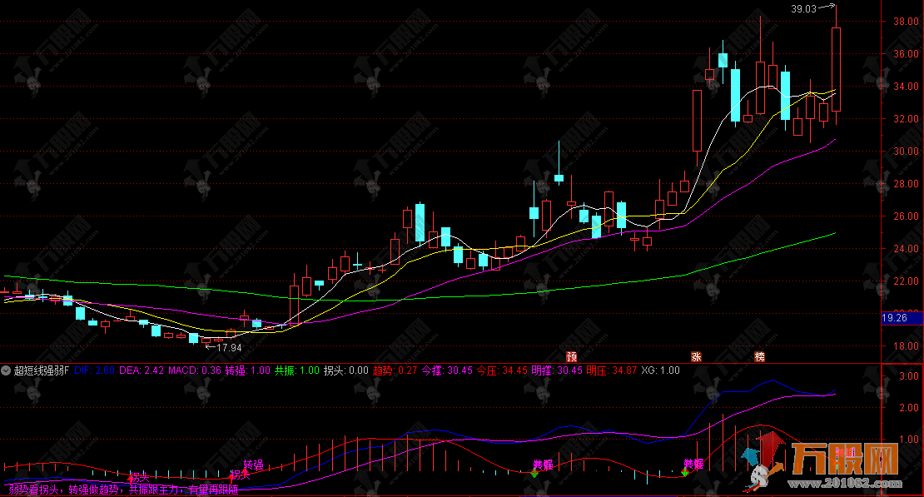
Task: Open the 榜 event marker on timeline
Action: 759,356
